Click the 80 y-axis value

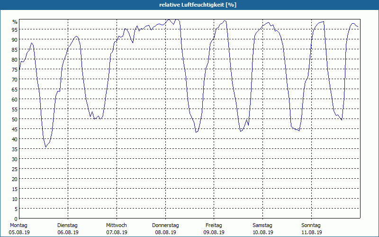click(15, 60)
